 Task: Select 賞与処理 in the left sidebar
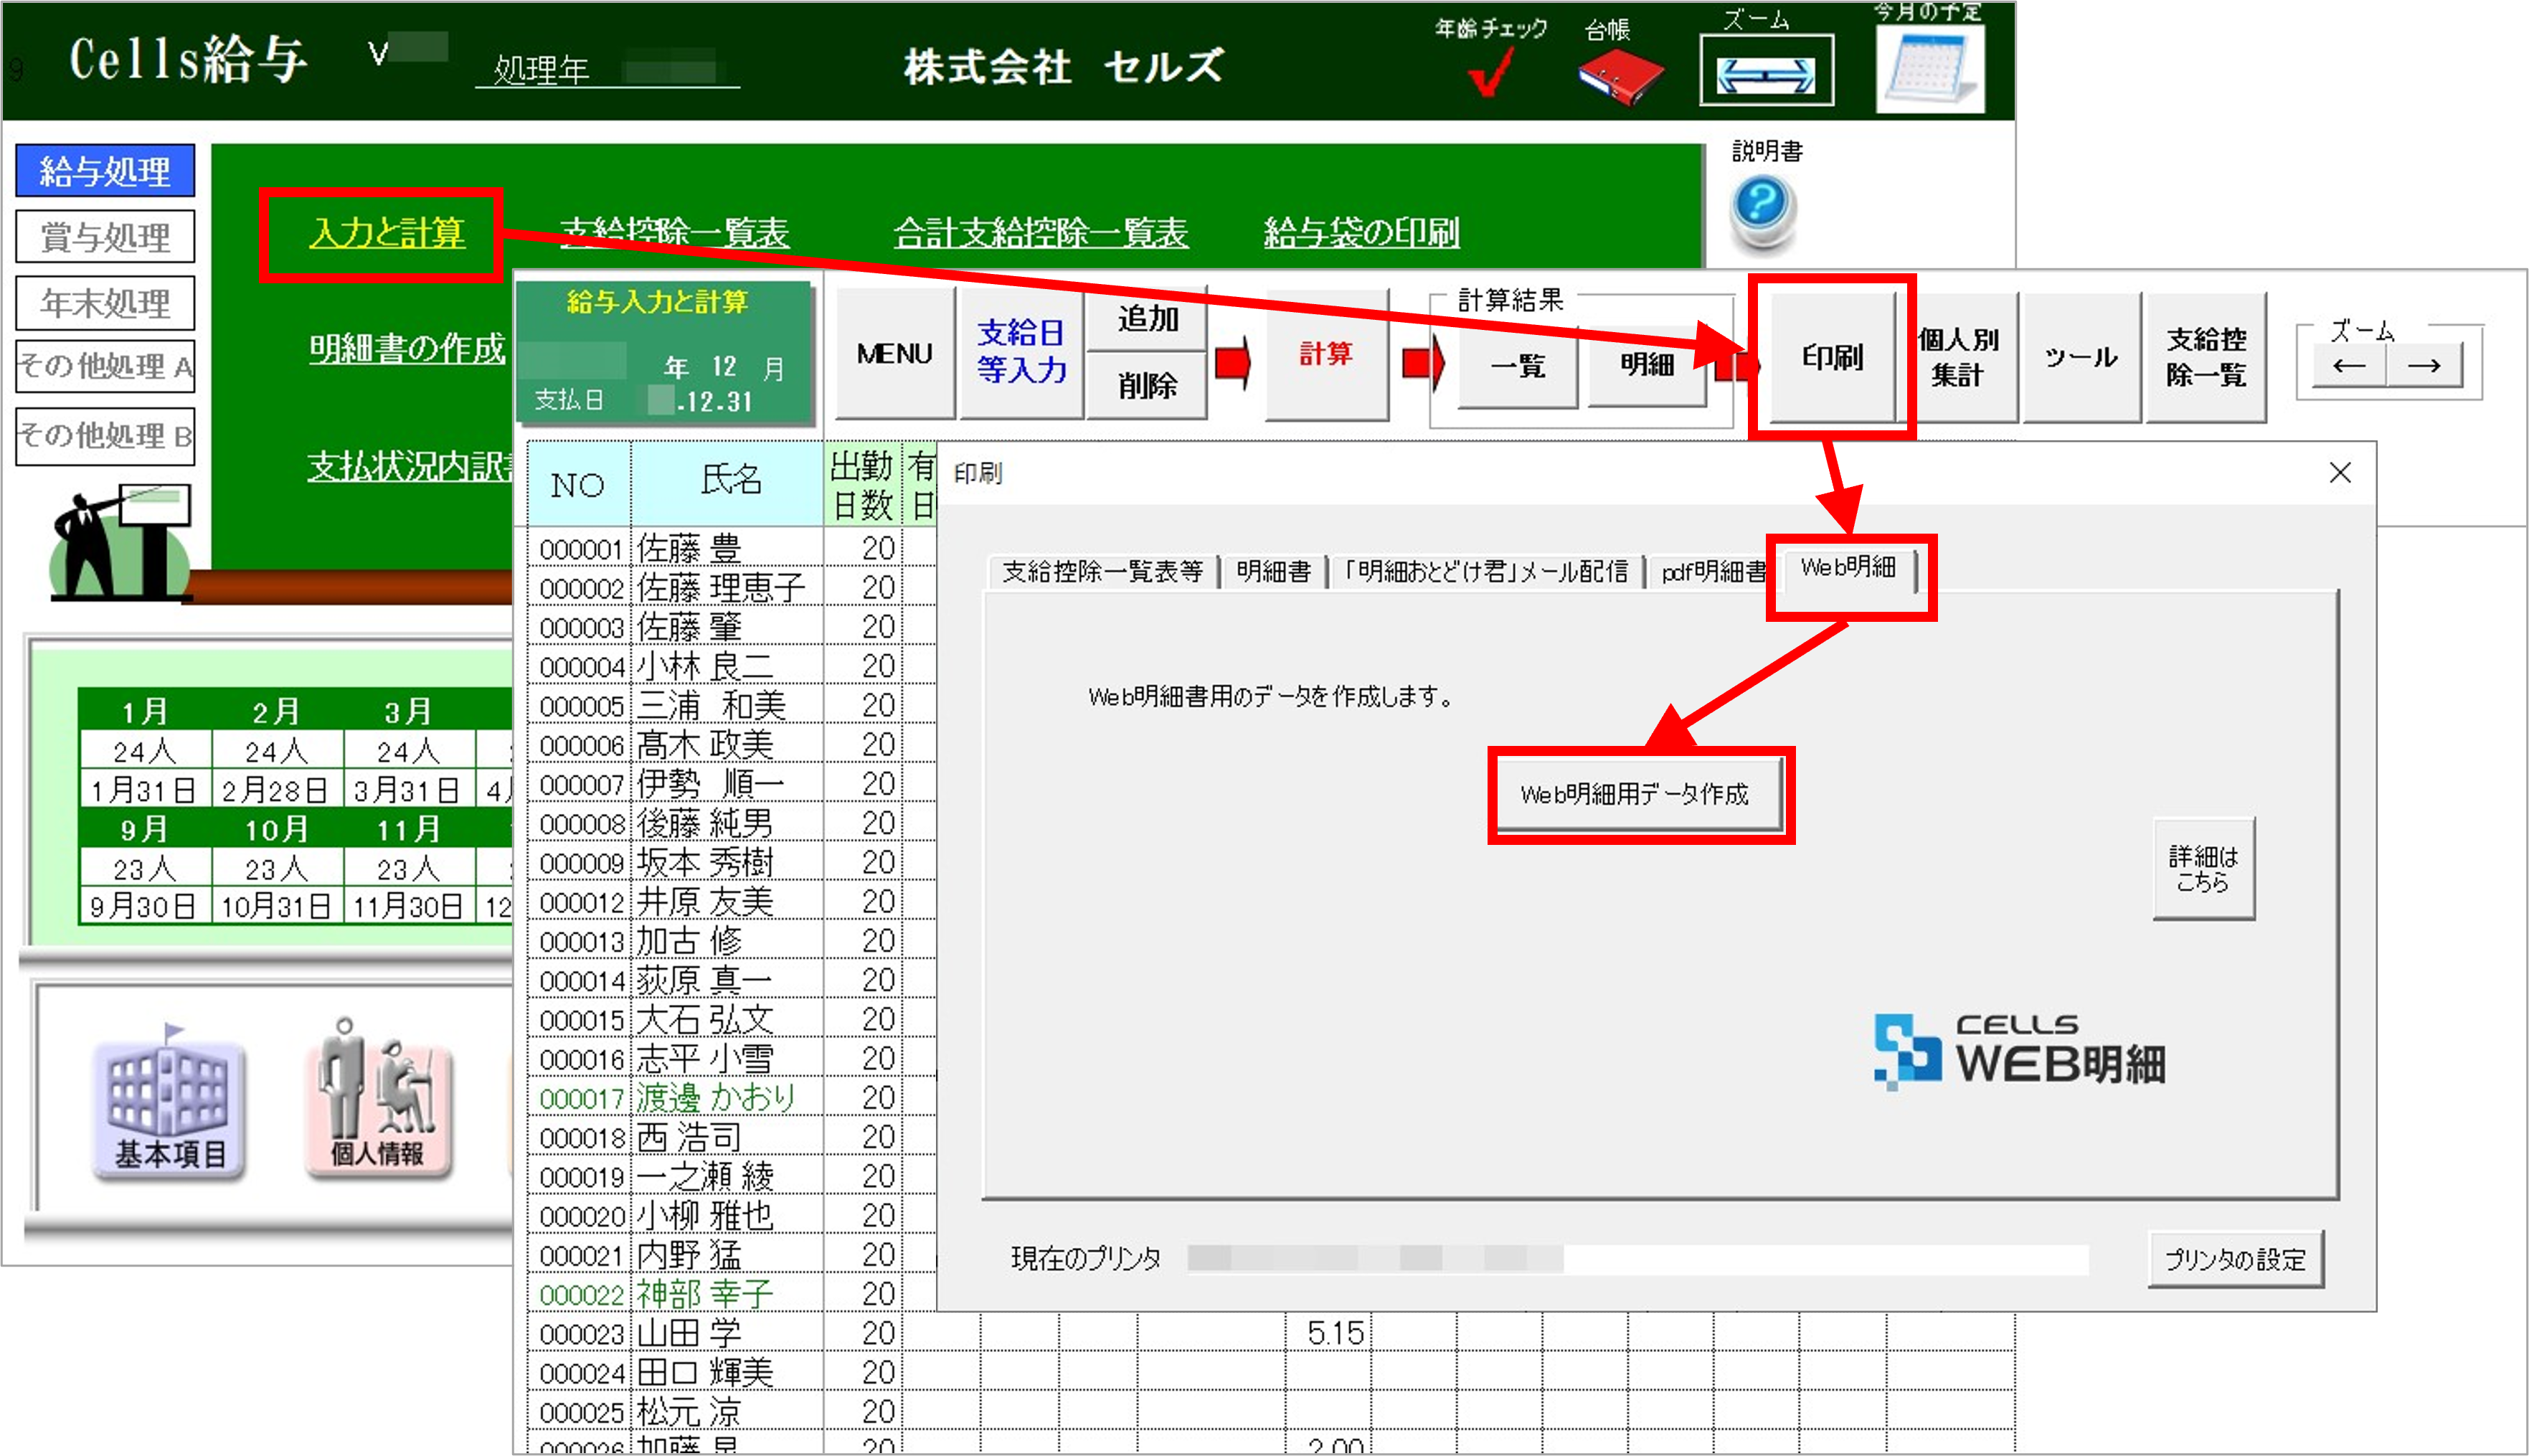point(105,237)
